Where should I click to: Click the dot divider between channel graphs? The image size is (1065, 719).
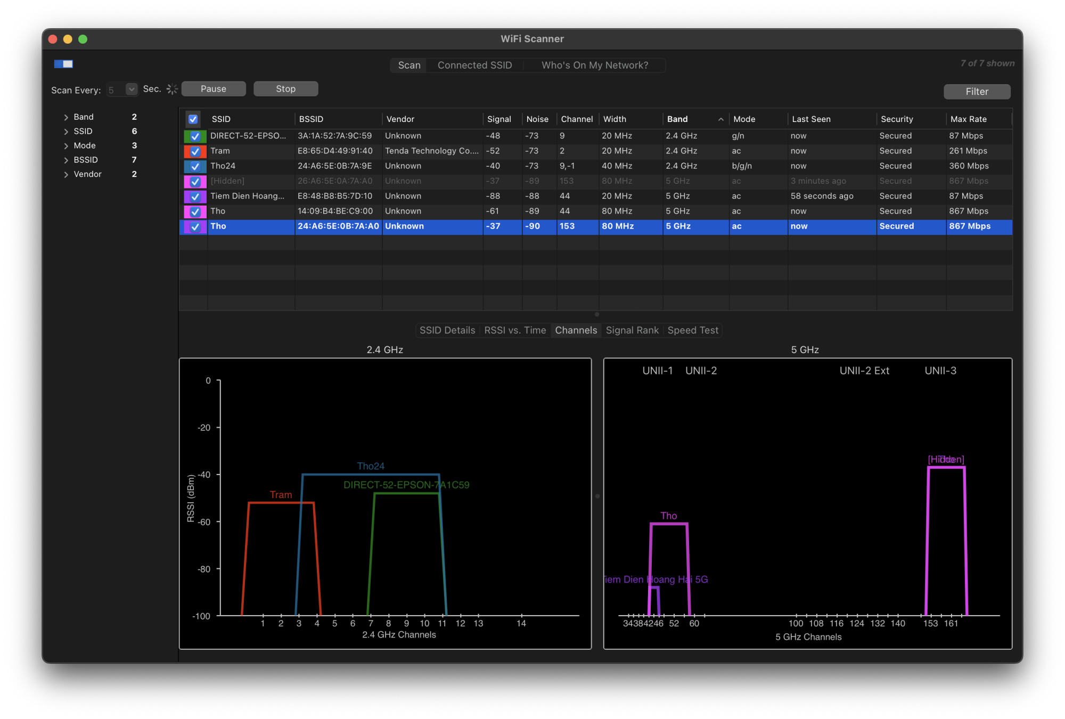[x=597, y=496]
